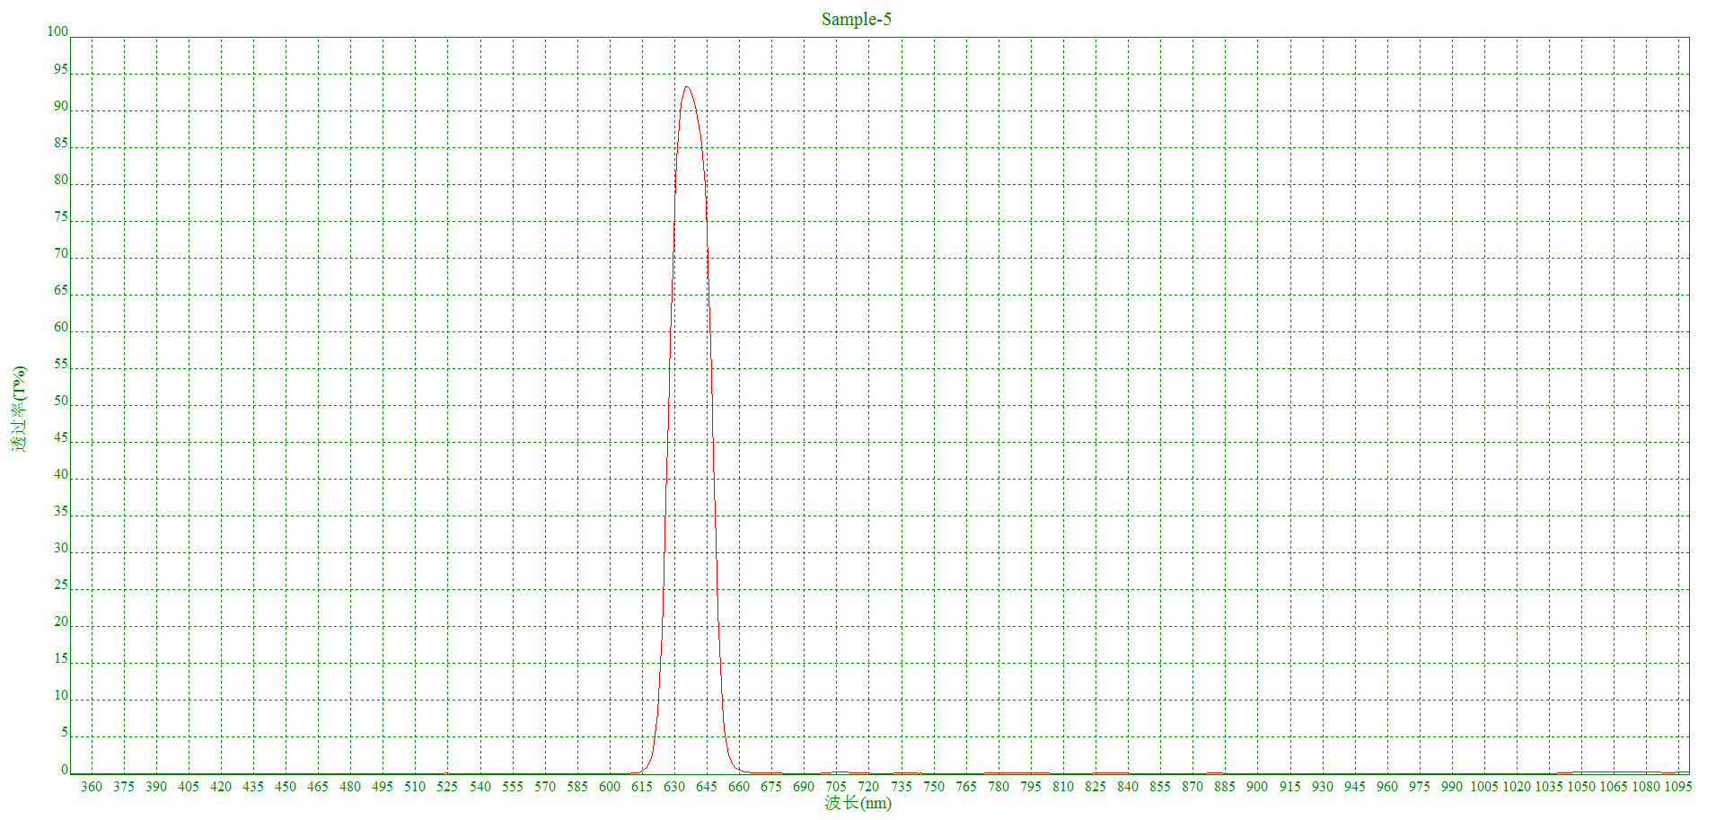Click the y-axis tick label 100
The image size is (1716, 820).
pyautogui.click(x=57, y=31)
